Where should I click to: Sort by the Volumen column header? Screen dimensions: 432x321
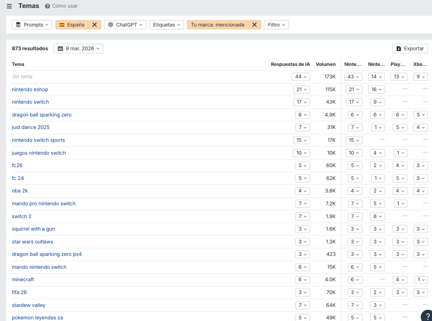coord(326,64)
